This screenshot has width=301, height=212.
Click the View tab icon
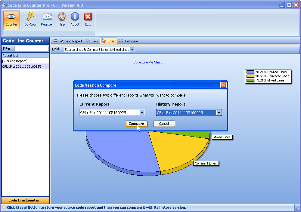point(88,41)
